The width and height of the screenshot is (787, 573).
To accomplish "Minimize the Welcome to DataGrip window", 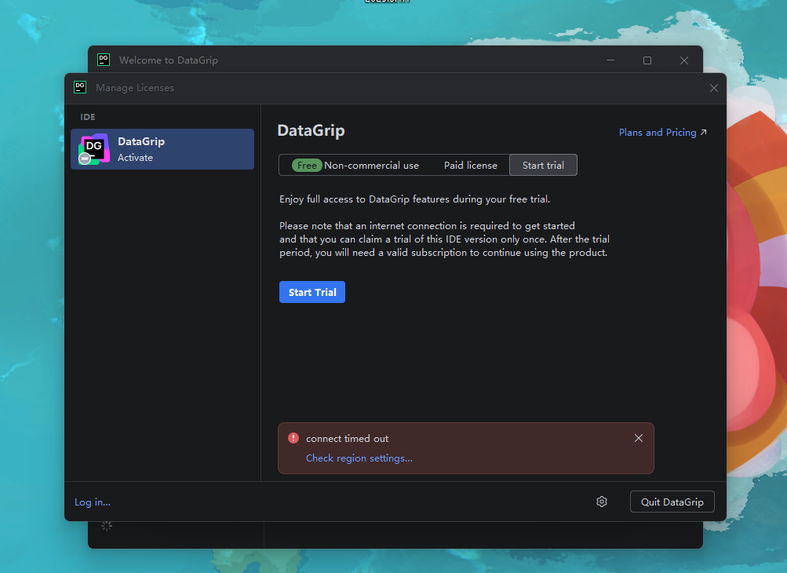I will [610, 60].
